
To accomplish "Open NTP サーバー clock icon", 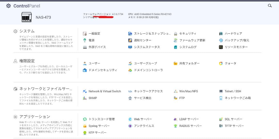I will [x=85, y=133].
